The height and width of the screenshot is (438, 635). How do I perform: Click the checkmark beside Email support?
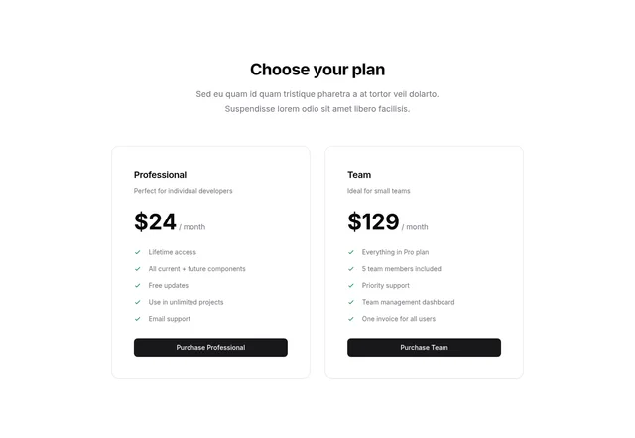pyautogui.click(x=138, y=319)
